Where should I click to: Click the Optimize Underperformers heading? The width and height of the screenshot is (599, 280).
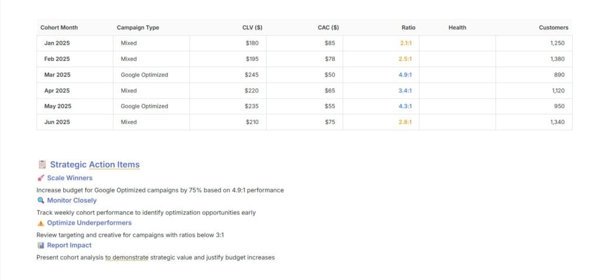coord(89,223)
